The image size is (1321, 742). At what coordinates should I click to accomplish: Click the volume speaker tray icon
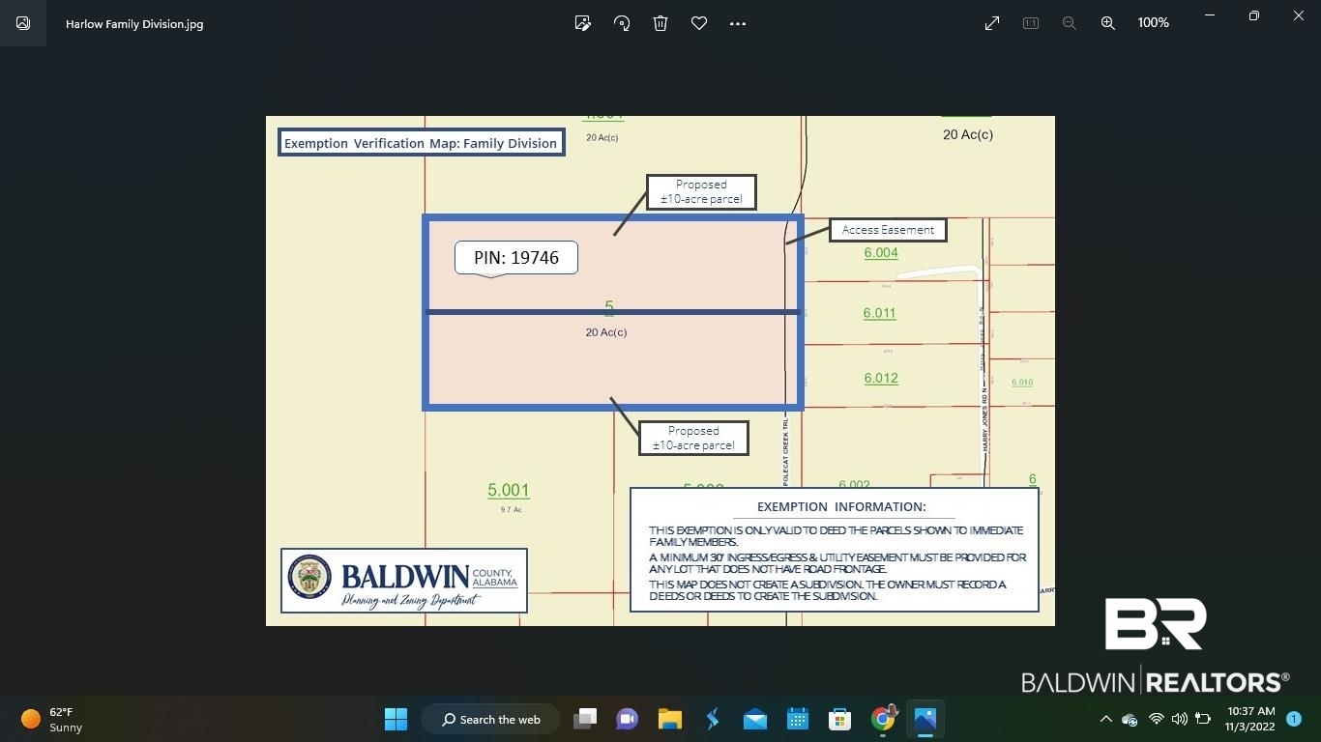click(x=1180, y=720)
